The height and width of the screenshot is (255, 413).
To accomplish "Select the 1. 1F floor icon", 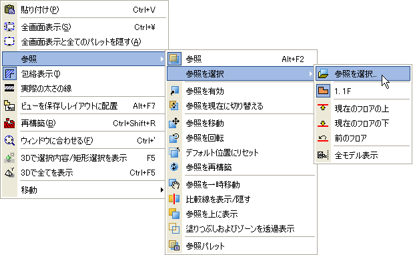I will point(323,91).
